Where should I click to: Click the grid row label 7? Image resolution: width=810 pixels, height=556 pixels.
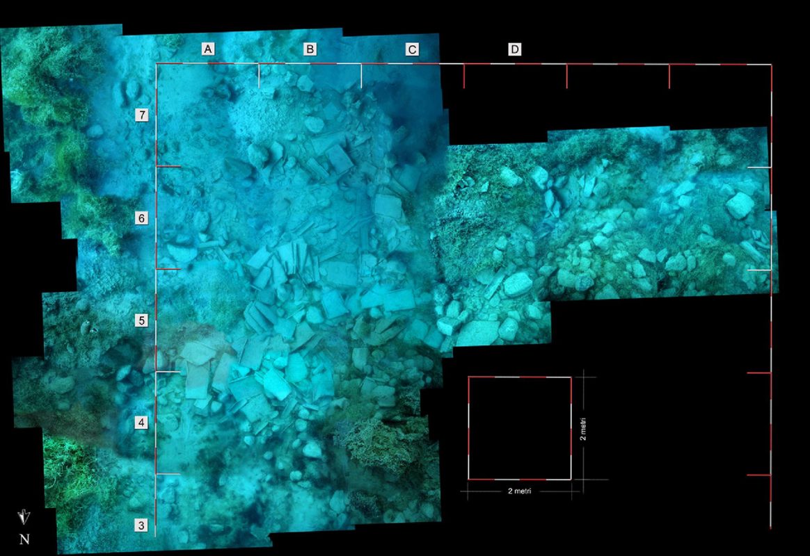pyautogui.click(x=142, y=115)
